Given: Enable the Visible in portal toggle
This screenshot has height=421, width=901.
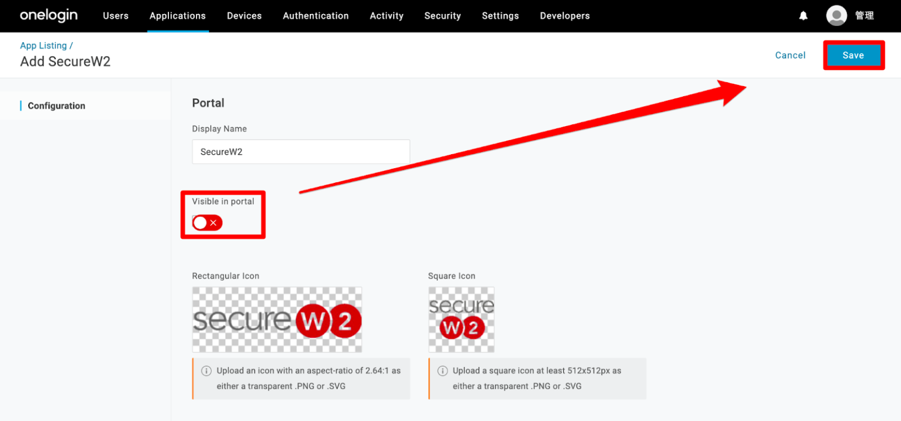Looking at the screenshot, I should click(x=206, y=223).
